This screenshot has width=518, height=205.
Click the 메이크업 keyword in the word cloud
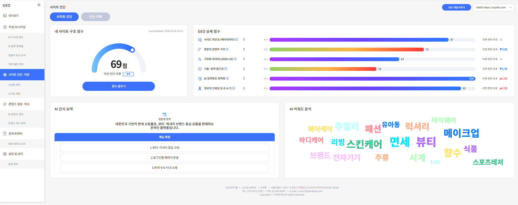pyautogui.click(x=461, y=133)
